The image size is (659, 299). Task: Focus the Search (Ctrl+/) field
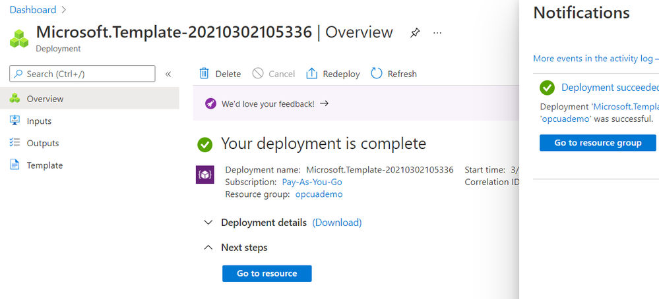click(82, 74)
